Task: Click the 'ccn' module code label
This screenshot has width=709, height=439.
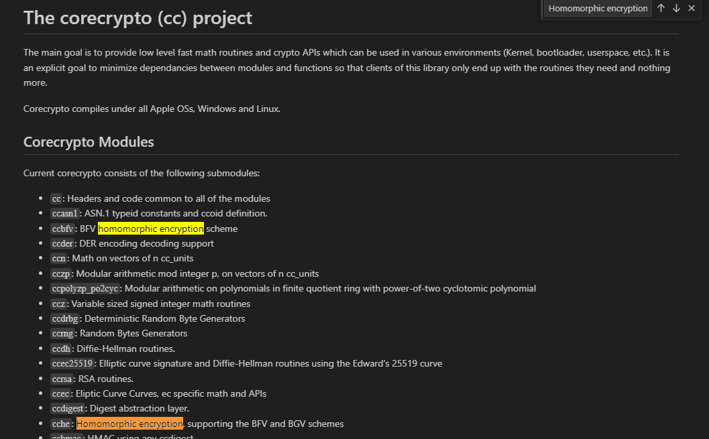Action: coord(59,258)
